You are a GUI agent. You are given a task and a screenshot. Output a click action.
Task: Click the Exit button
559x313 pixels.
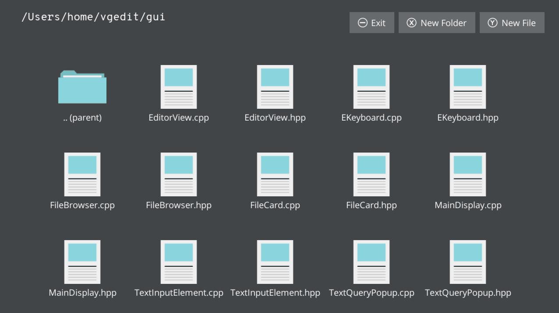coord(371,22)
